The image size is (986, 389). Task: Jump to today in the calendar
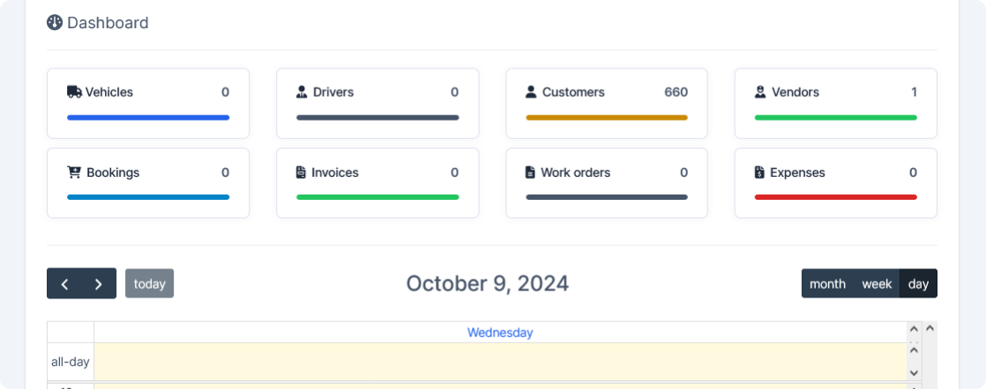pyautogui.click(x=149, y=283)
